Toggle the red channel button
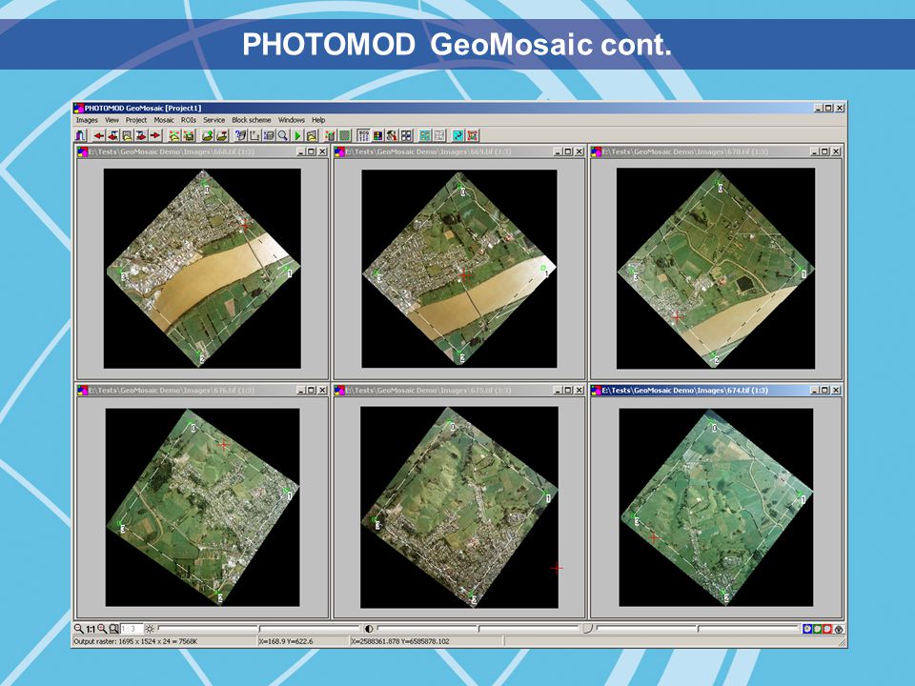 828,629
